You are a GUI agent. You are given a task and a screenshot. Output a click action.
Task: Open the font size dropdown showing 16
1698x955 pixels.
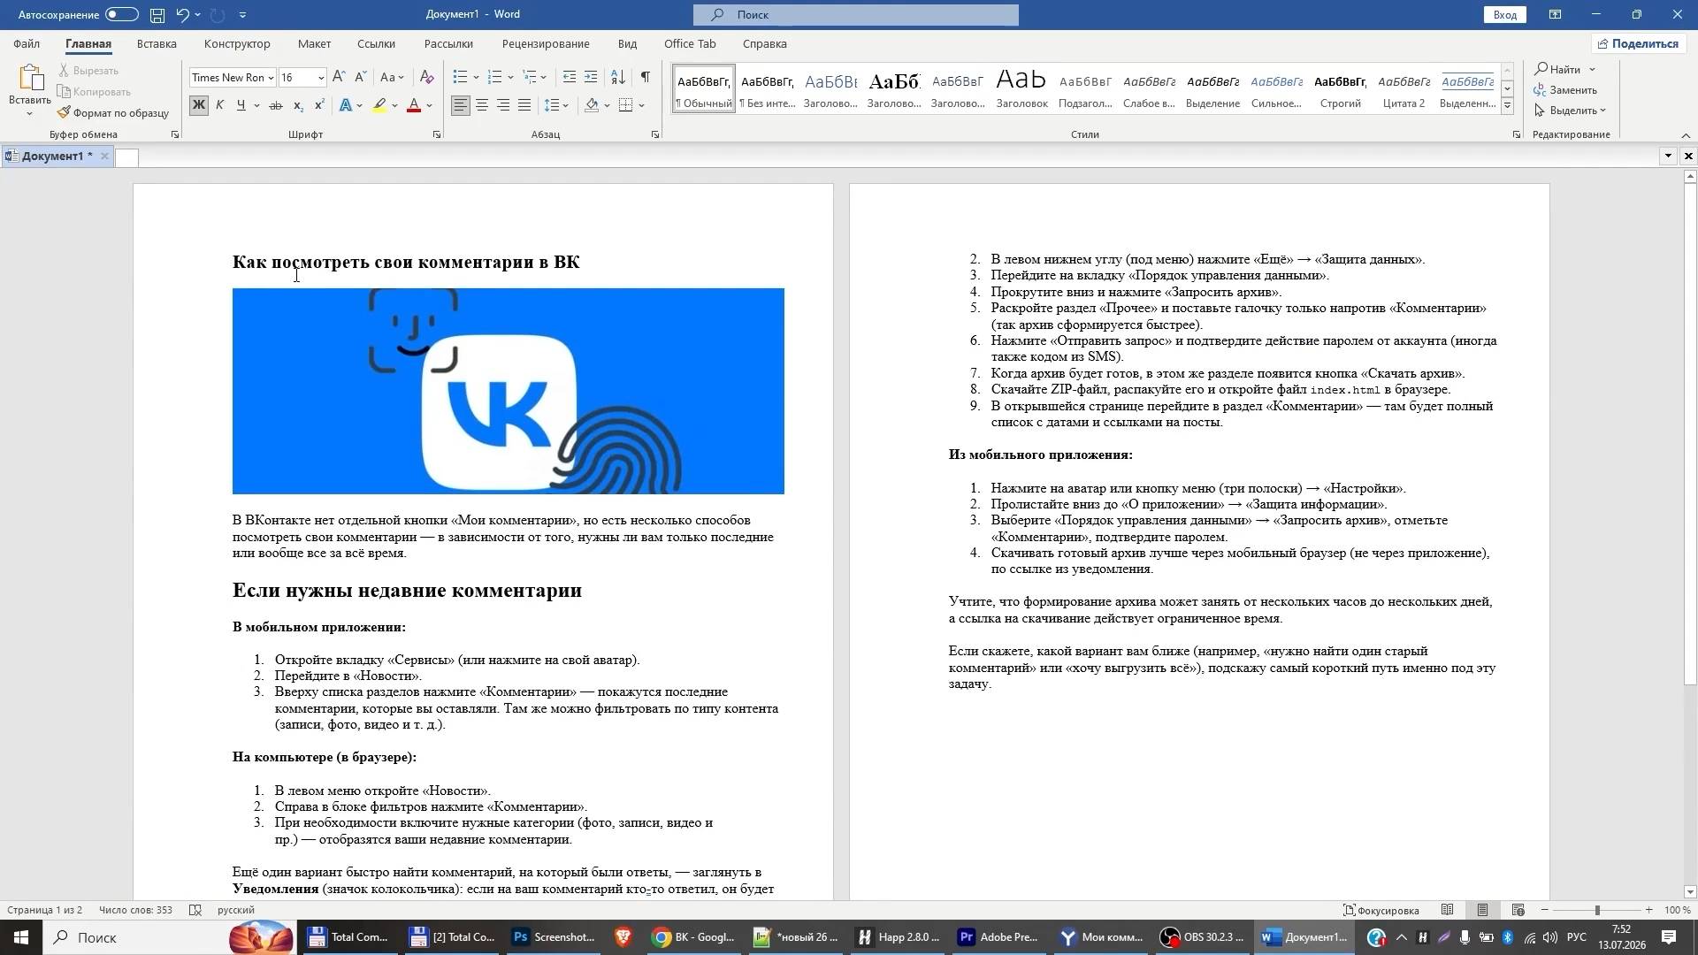point(320,78)
